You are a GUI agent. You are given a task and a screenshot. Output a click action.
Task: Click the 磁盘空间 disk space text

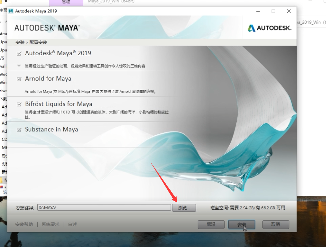pos(248,208)
